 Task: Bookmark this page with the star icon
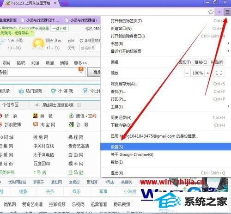click(211, 12)
